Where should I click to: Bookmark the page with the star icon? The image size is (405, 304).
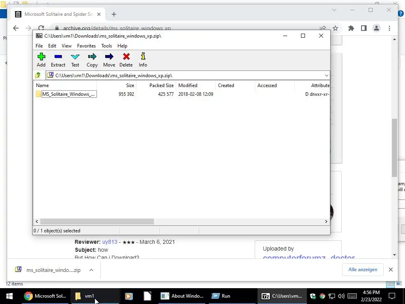(335, 28)
